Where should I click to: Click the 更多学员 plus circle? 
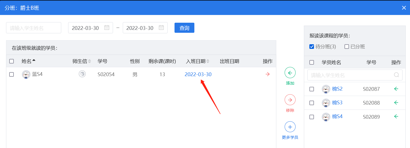coord(290,127)
